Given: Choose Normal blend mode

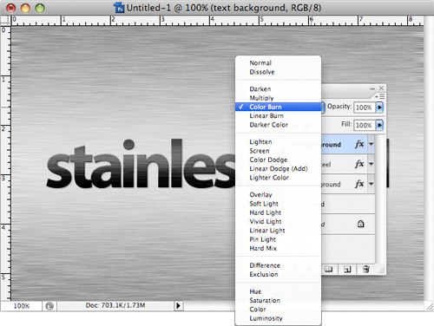Looking at the screenshot, I should (278, 62).
